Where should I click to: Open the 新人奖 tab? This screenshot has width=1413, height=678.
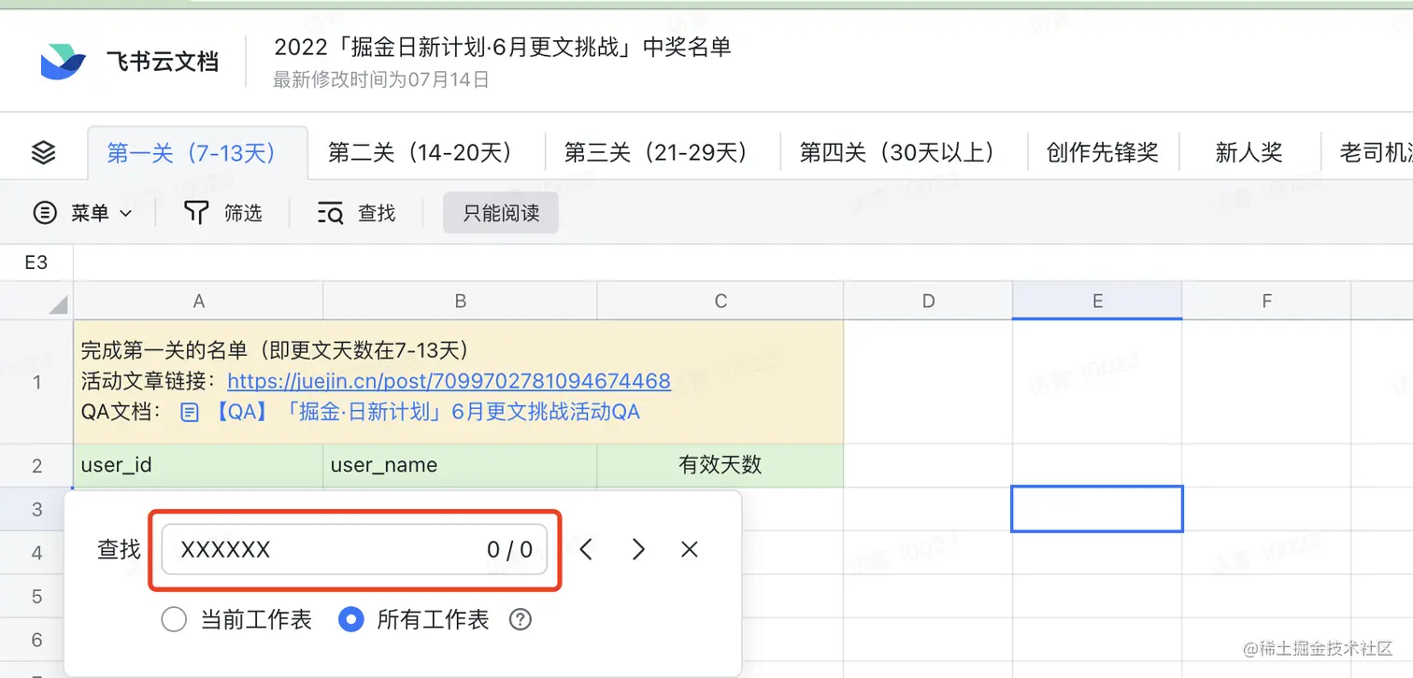click(1249, 152)
